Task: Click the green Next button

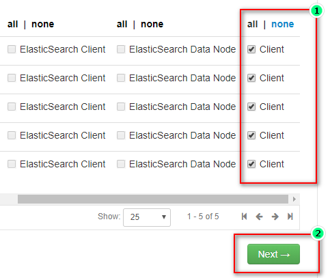Action: pyautogui.click(x=273, y=254)
